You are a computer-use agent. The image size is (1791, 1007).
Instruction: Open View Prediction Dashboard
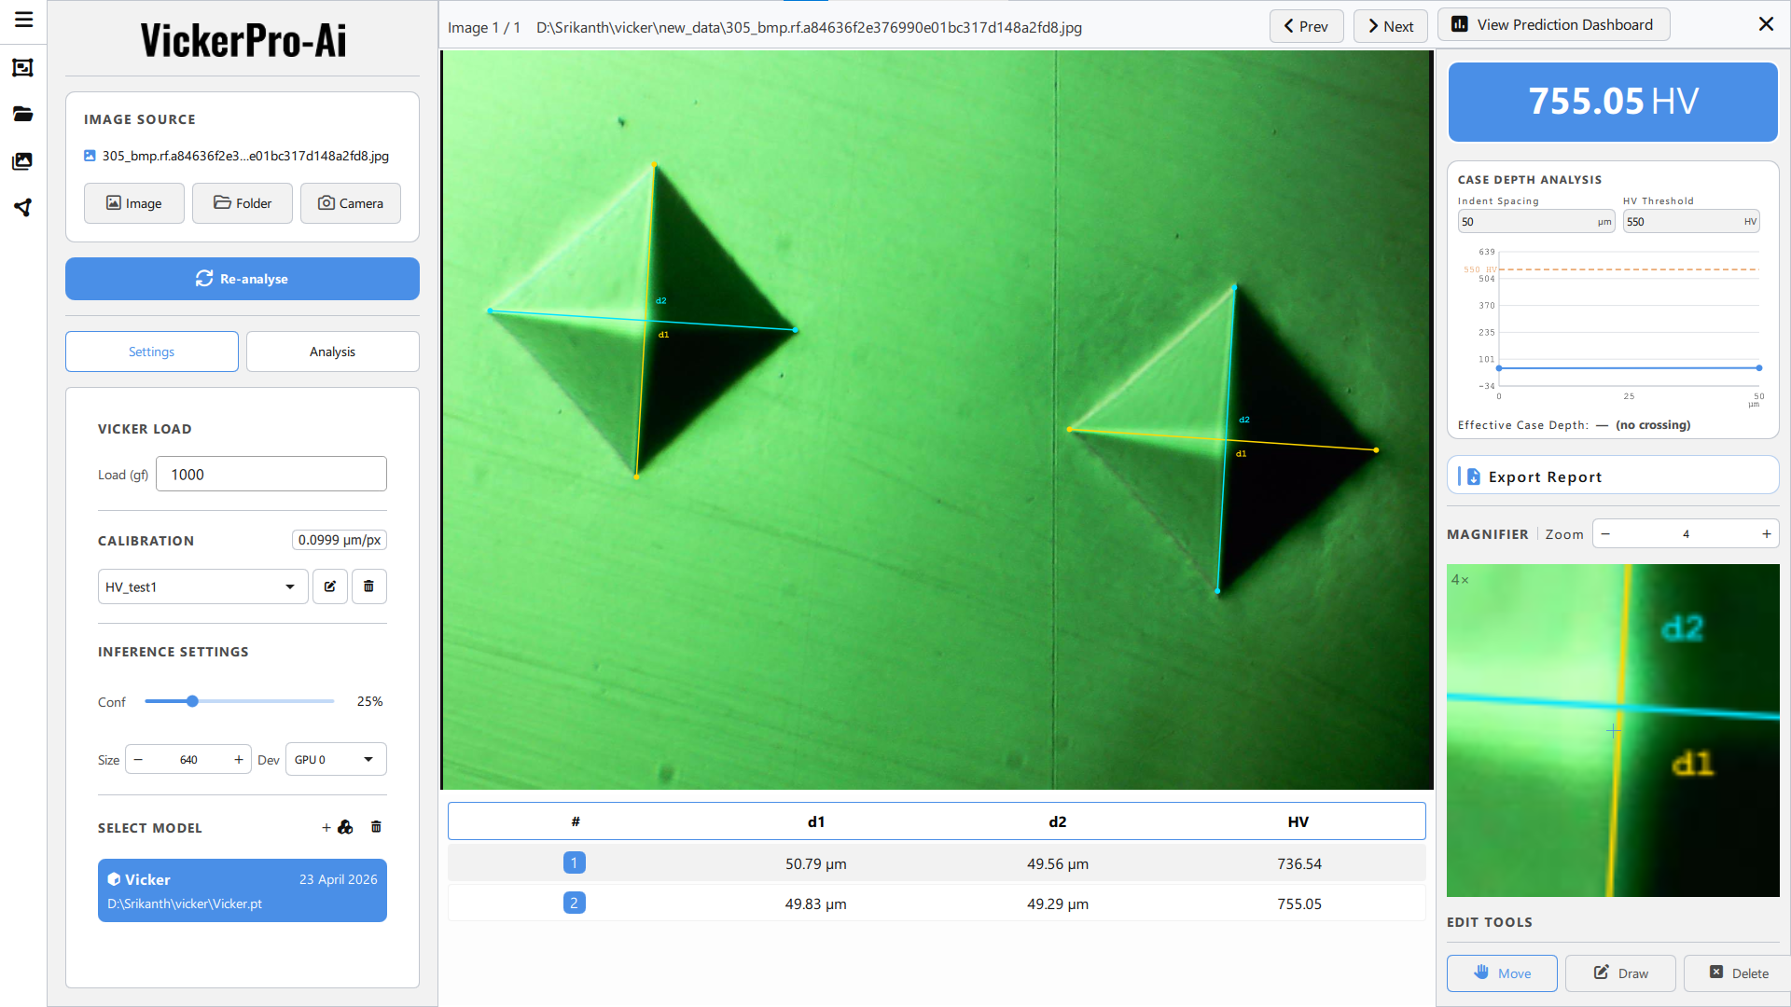[1553, 25]
